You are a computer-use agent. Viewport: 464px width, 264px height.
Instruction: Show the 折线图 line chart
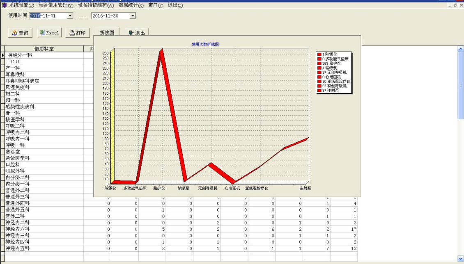click(x=107, y=33)
